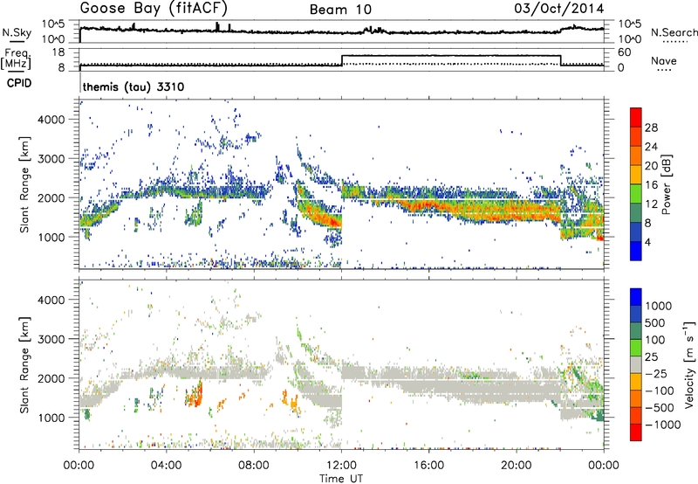Viewport: 698px width, 484px height.
Task: Click the '18' frequency axis tick
Action: (x=58, y=52)
